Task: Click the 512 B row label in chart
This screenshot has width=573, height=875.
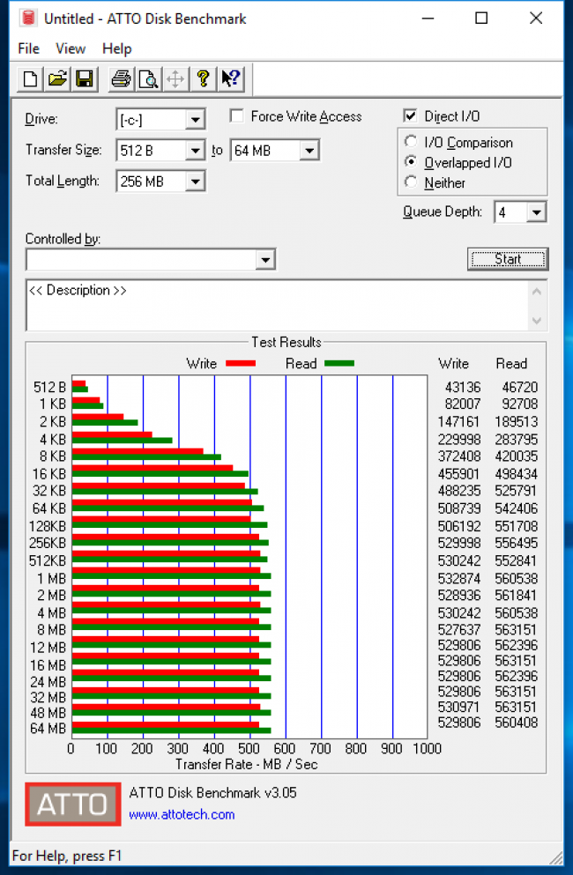Action: (49, 387)
